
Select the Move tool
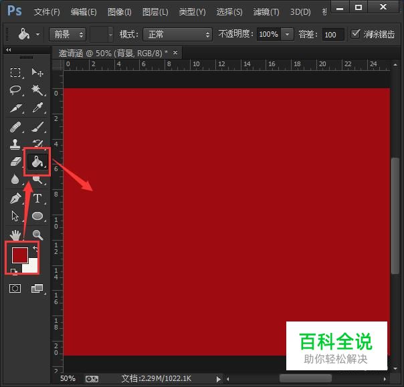point(37,73)
